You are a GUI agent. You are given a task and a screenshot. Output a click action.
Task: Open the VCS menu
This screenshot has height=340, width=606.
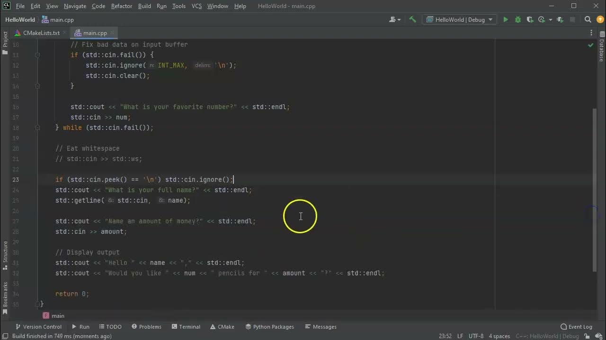click(x=196, y=6)
